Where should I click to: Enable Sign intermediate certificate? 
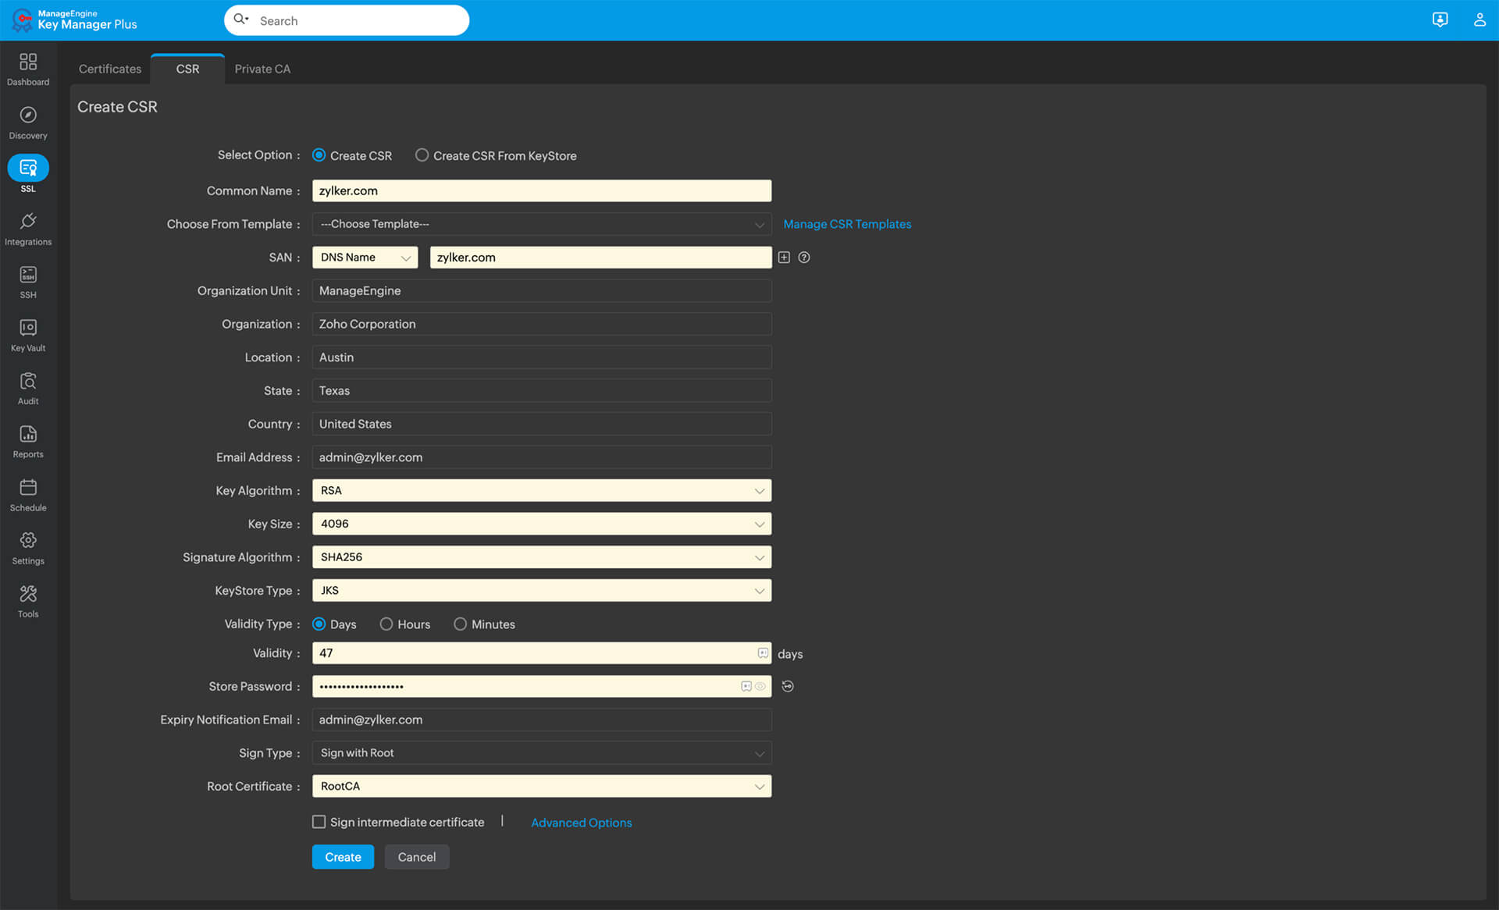[x=319, y=821]
